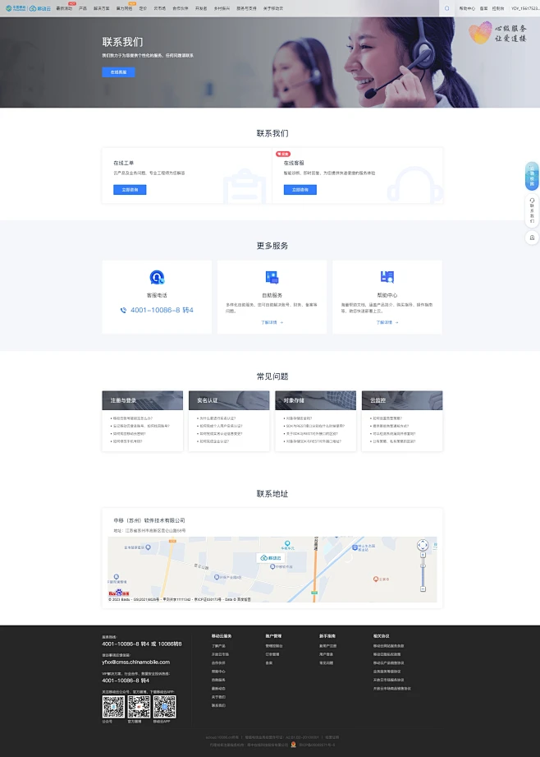Click the 官方微博 QR code in footer

tap(139, 707)
